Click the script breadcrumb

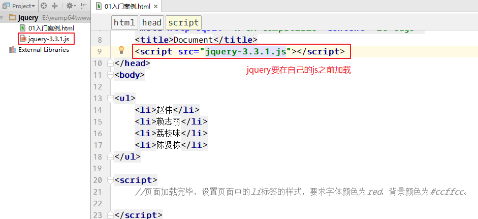coord(183,22)
